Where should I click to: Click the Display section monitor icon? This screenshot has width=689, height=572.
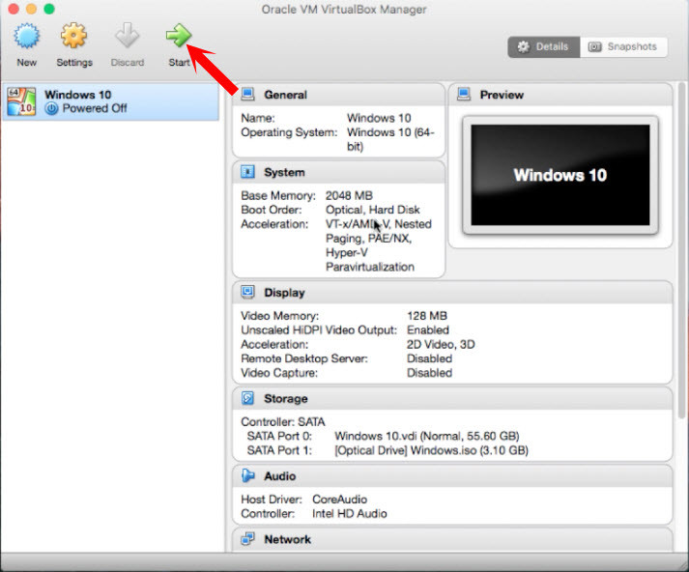click(247, 292)
